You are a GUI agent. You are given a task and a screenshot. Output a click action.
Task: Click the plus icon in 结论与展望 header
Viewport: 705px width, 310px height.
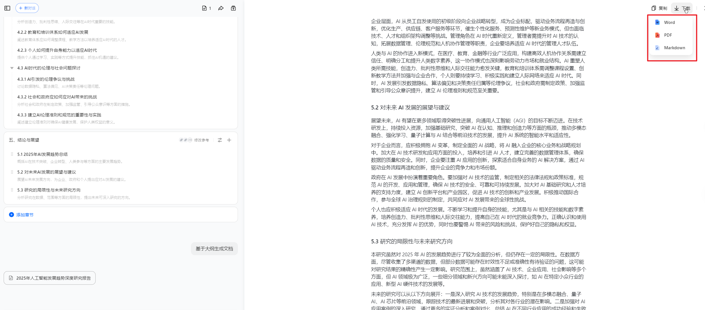[x=229, y=140]
